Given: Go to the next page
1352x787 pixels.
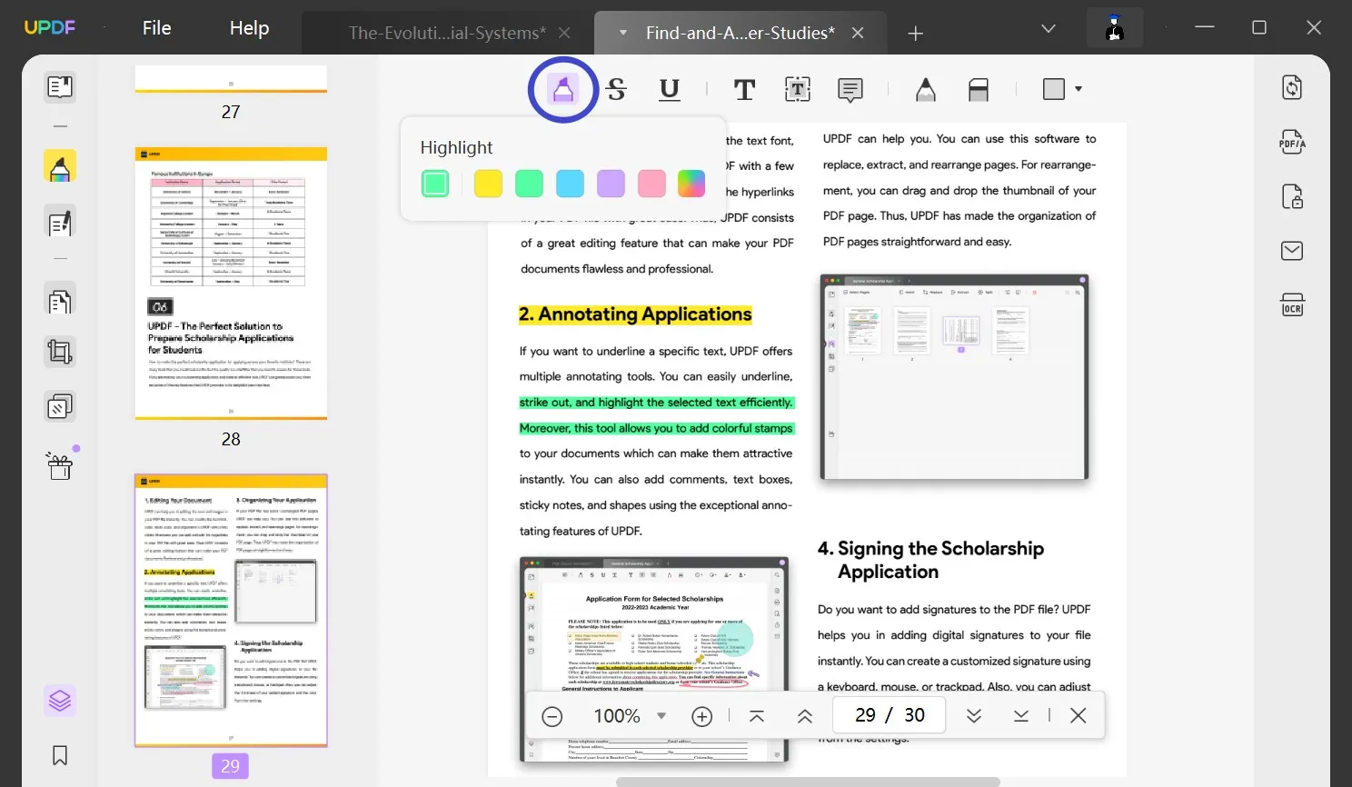Looking at the screenshot, I should click(974, 716).
